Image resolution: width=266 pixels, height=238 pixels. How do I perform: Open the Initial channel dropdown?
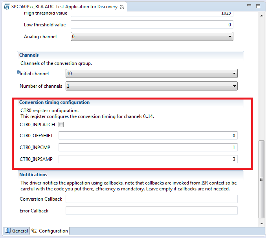pyautogui.click(x=152, y=74)
